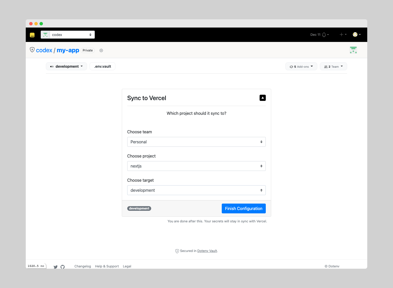Open the user avatar menu

pos(357,34)
